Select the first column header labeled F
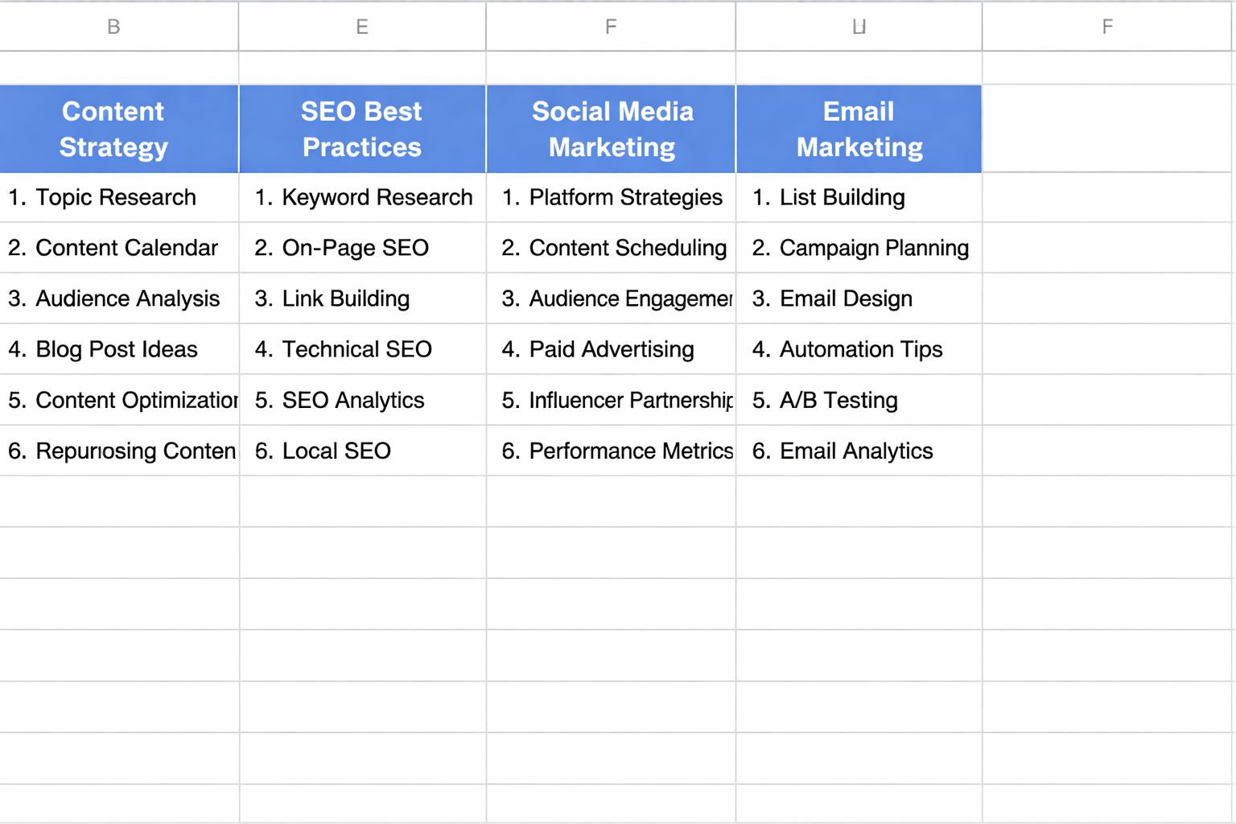This screenshot has width=1236, height=824. [x=611, y=26]
